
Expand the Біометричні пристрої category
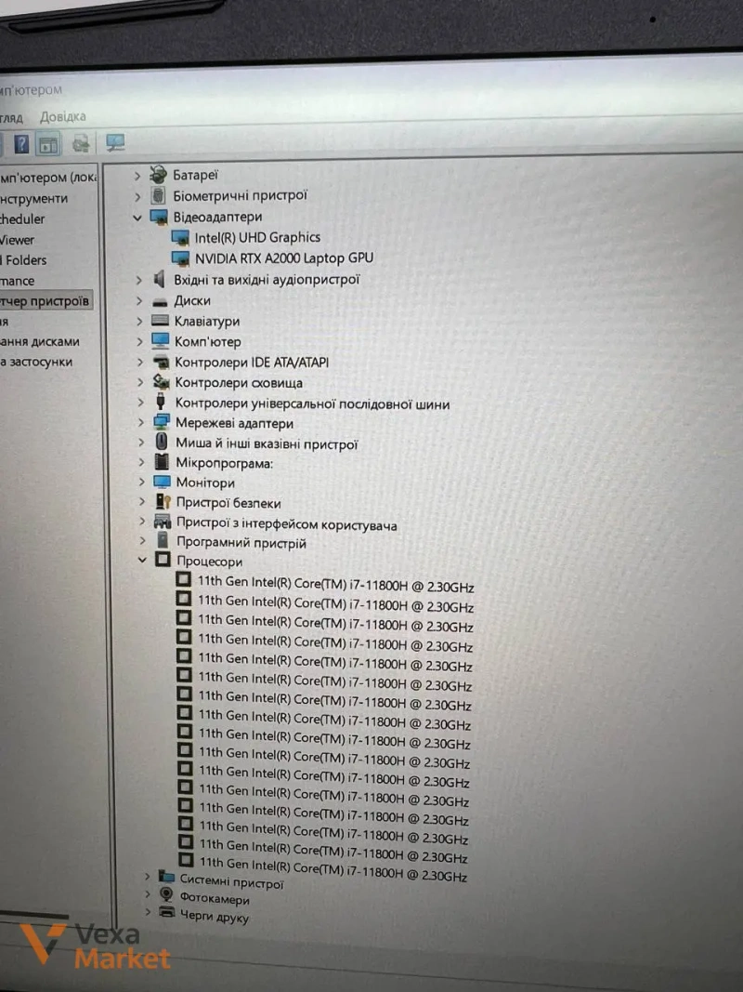[137, 197]
